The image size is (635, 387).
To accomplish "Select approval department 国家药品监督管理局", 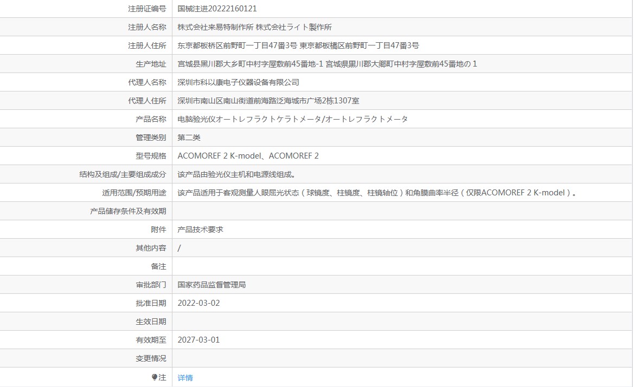I will click(x=211, y=285).
